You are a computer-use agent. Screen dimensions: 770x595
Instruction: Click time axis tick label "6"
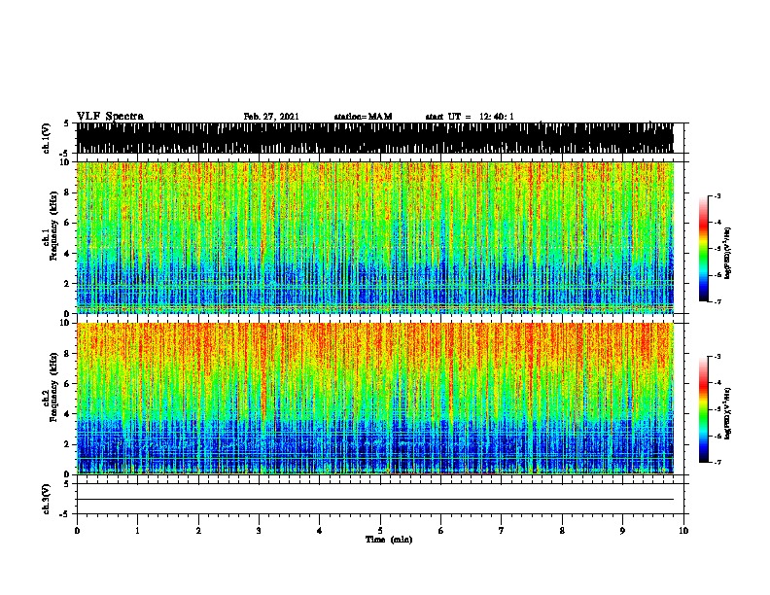[x=441, y=531]
